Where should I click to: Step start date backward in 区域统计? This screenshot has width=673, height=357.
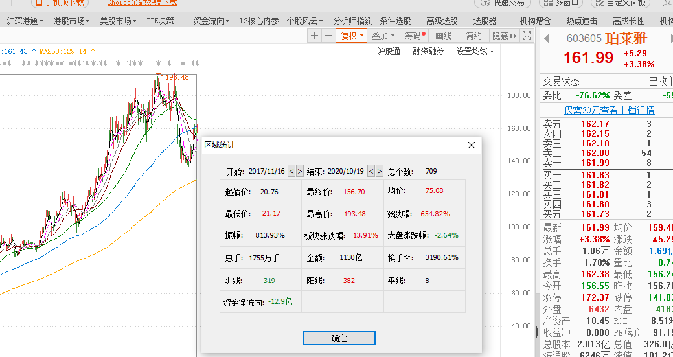(x=291, y=171)
